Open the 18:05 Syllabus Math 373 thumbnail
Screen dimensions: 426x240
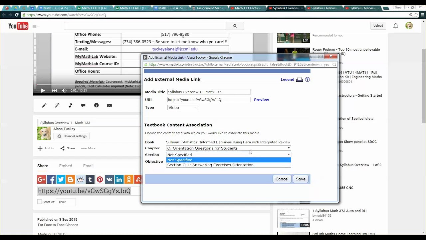(294, 218)
